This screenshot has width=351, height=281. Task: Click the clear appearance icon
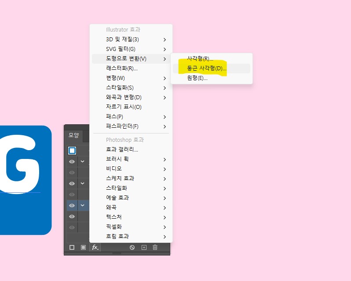[132, 247]
